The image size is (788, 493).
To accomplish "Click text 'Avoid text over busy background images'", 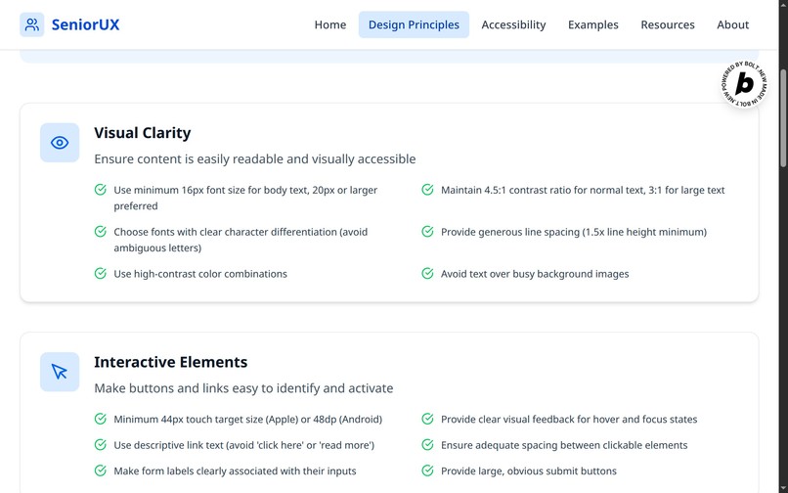I will point(535,274).
